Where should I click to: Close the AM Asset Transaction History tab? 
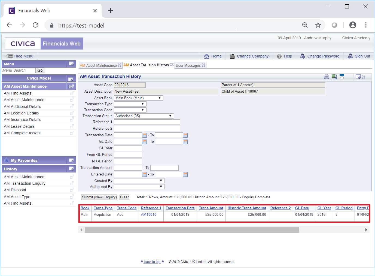[172, 65]
